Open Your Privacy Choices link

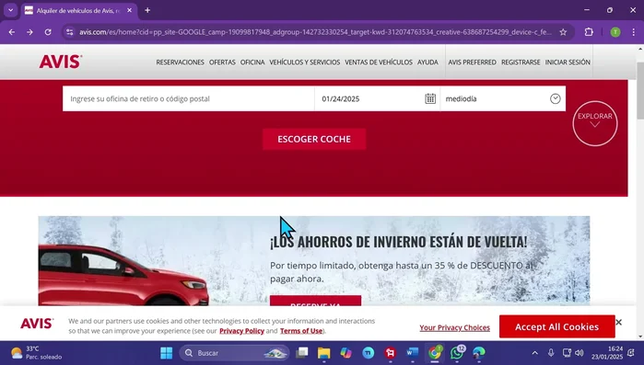point(454,327)
